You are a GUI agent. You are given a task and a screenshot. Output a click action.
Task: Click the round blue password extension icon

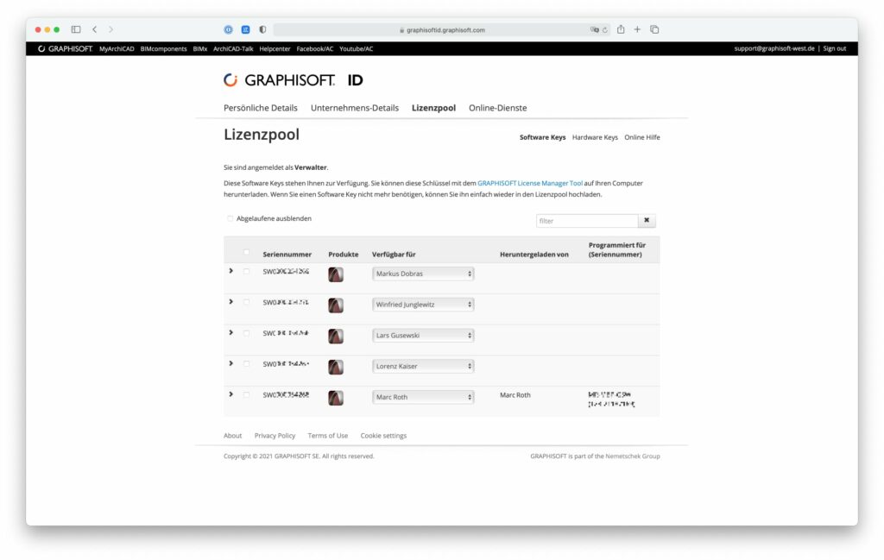(x=228, y=29)
